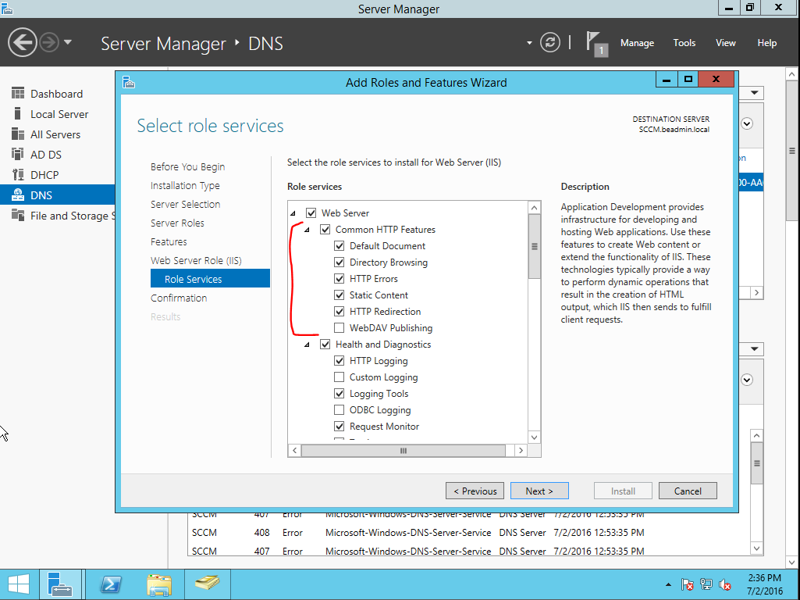800x600 pixels.
Task: Open File Explorer from the taskbar
Action: (x=159, y=584)
